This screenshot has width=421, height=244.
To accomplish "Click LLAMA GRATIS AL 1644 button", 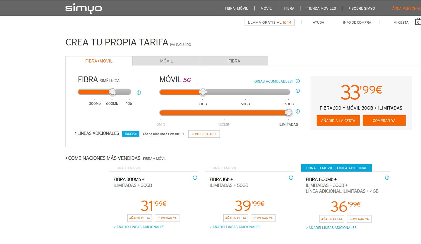I will [x=269, y=22].
